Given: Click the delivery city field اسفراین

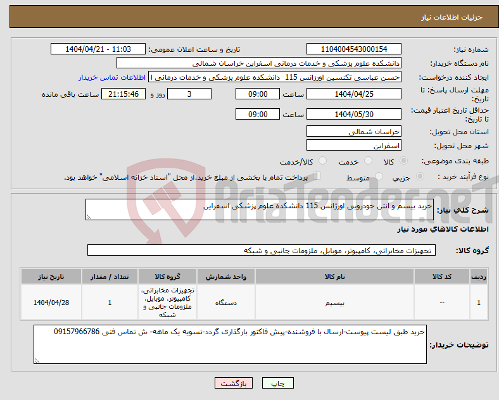Looking at the screenshot, I should pyautogui.click(x=353, y=146).
